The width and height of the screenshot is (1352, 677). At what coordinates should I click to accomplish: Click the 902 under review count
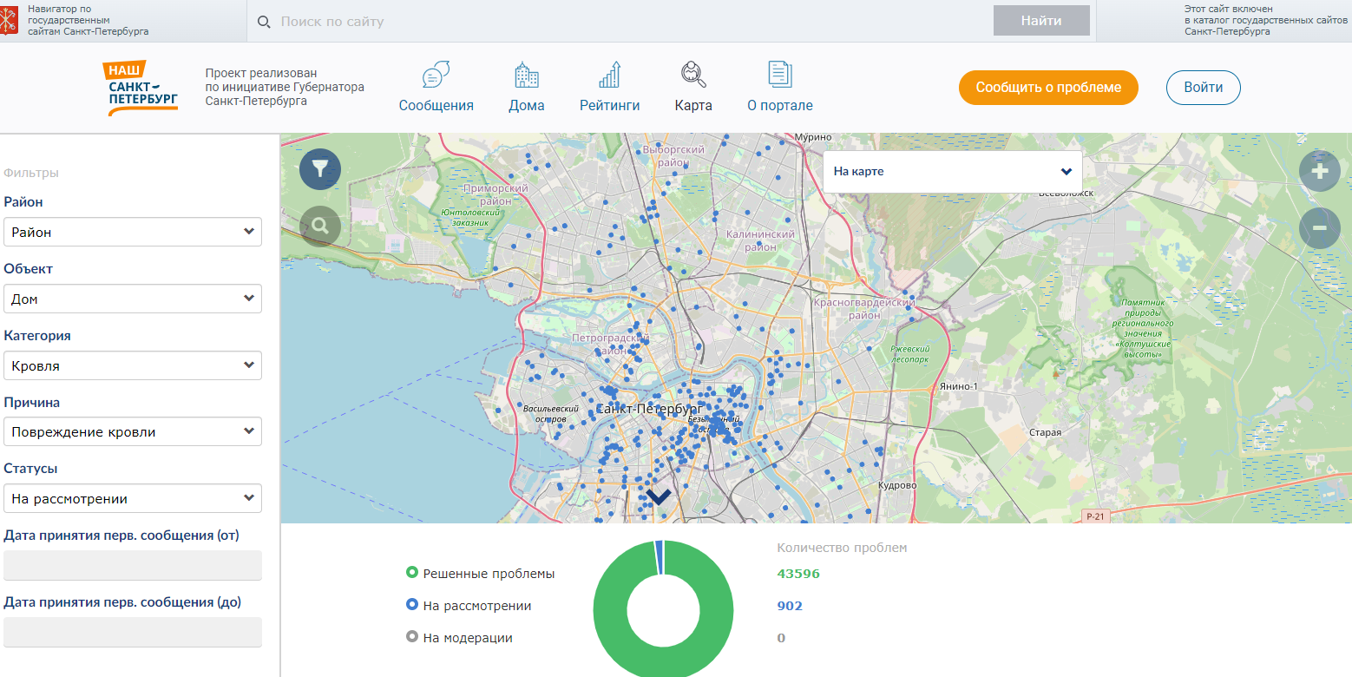(x=790, y=606)
